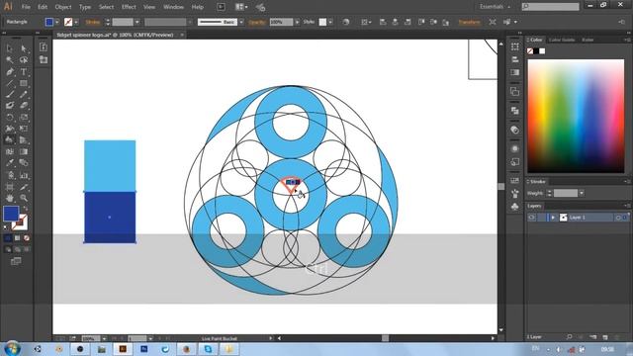Screen dimensions: 633x356
Task: Open Stroke panel Weight dropdown
Action: tap(582, 194)
